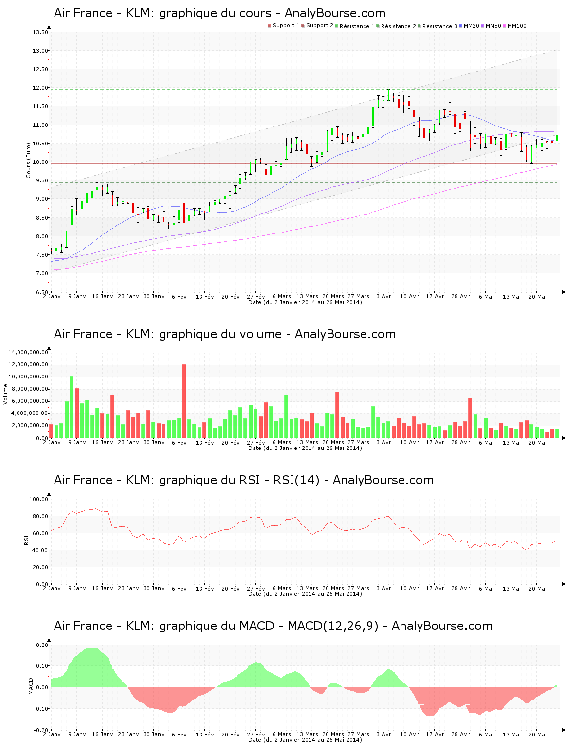Click the tallest red volume bar near 6 Fév
The height and width of the screenshot is (754, 584).
point(184,401)
